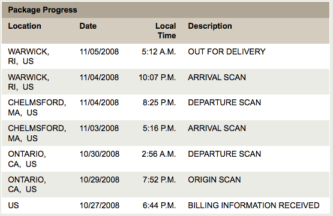Screen dimensions: 333x216
Task: Click the Description column header
Action: [x=210, y=26]
